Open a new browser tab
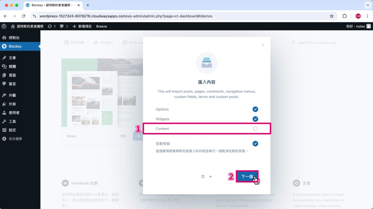 tap(88, 5)
